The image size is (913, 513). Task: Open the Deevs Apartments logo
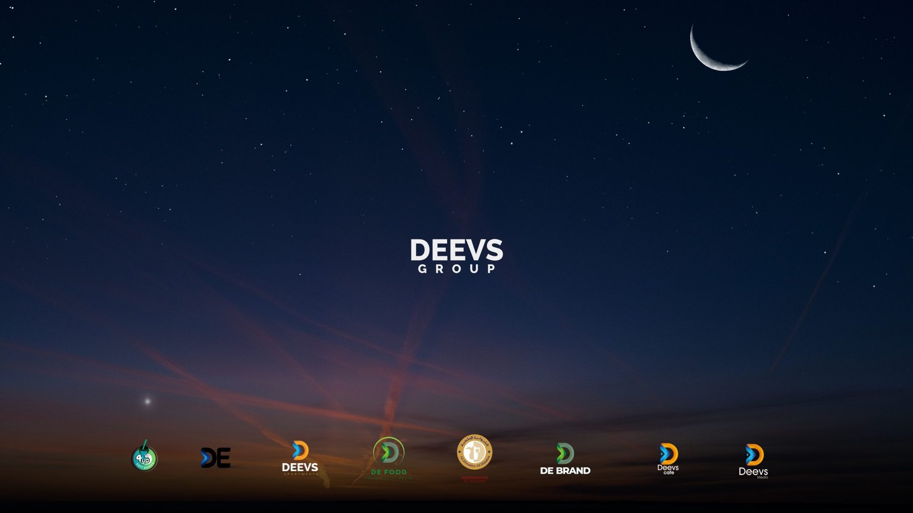[300, 458]
